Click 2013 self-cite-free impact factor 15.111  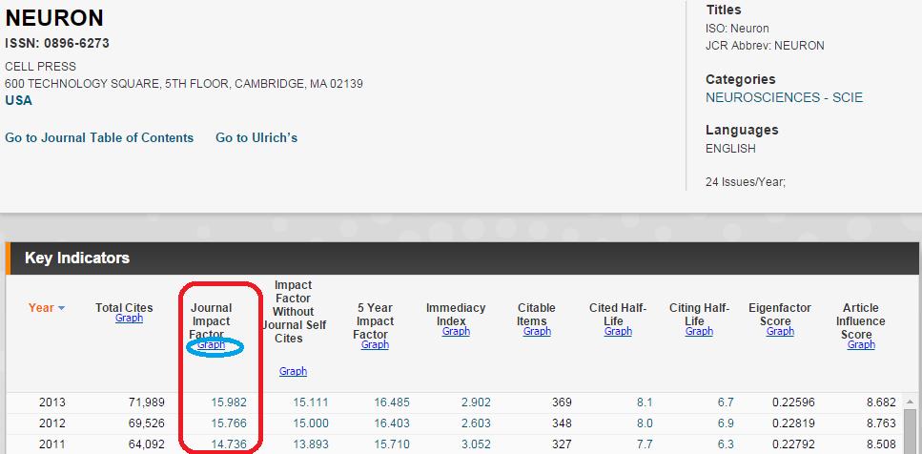[x=311, y=402]
